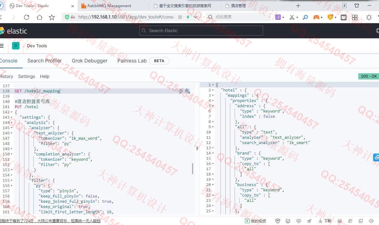Collapse the "py" block at line 156

pos(12,186)
